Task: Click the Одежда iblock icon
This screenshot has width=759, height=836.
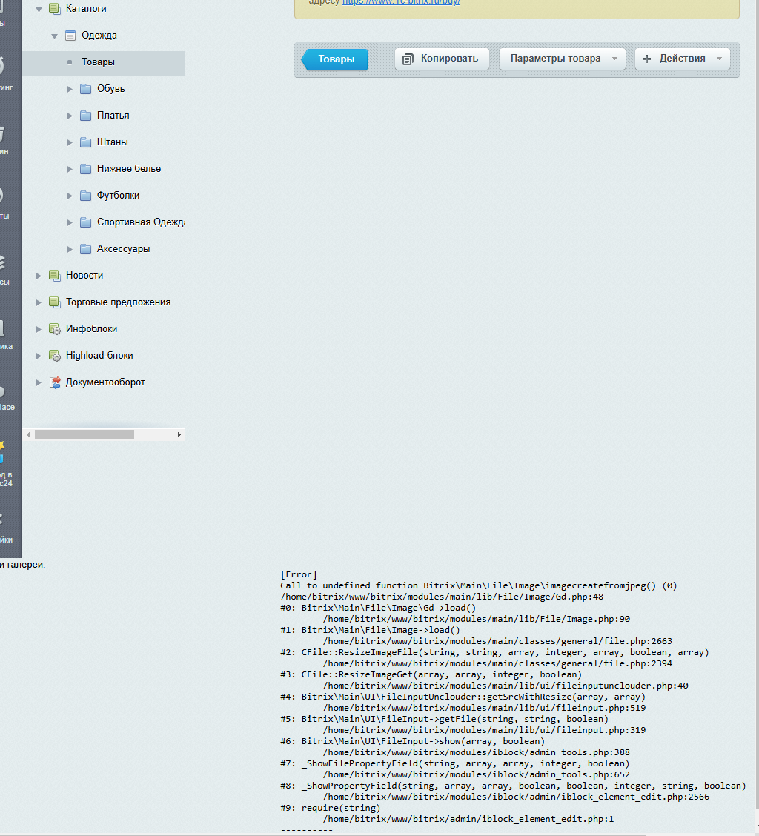Action: [70, 36]
